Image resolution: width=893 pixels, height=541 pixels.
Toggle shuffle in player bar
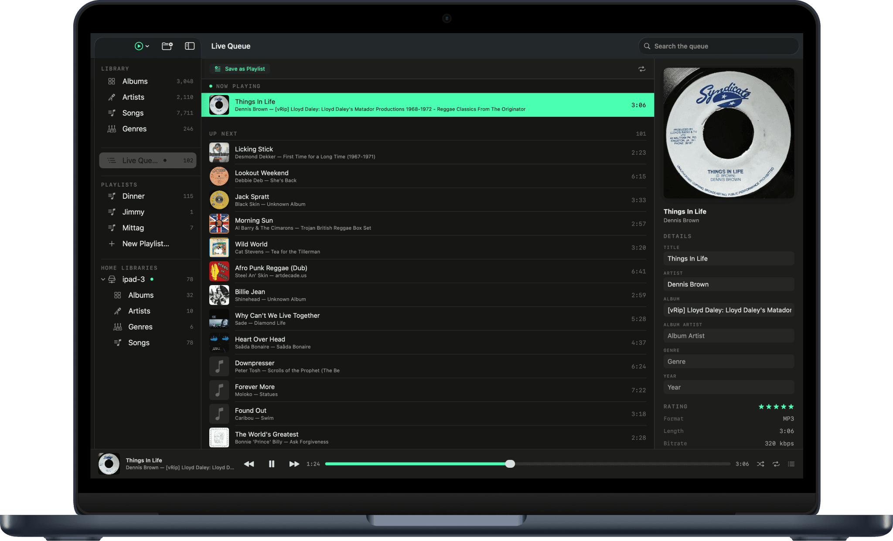[760, 464]
